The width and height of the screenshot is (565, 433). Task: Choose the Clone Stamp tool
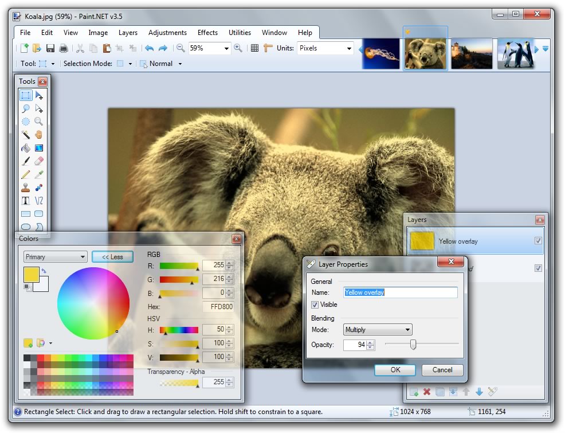pyautogui.click(x=25, y=187)
